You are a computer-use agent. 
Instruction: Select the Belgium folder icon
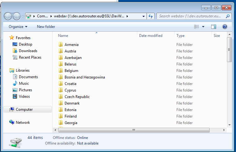[x=61, y=70]
